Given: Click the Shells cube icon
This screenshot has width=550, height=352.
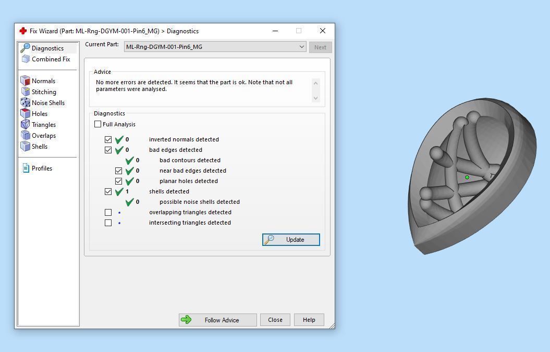Looking at the screenshot, I should pos(25,146).
